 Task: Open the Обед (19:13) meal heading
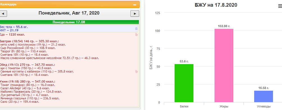(27, 65)
